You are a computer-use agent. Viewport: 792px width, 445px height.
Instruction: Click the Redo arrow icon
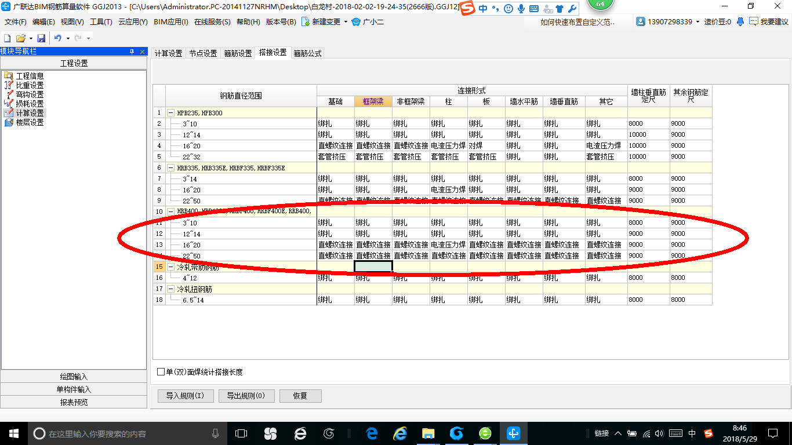[78, 38]
